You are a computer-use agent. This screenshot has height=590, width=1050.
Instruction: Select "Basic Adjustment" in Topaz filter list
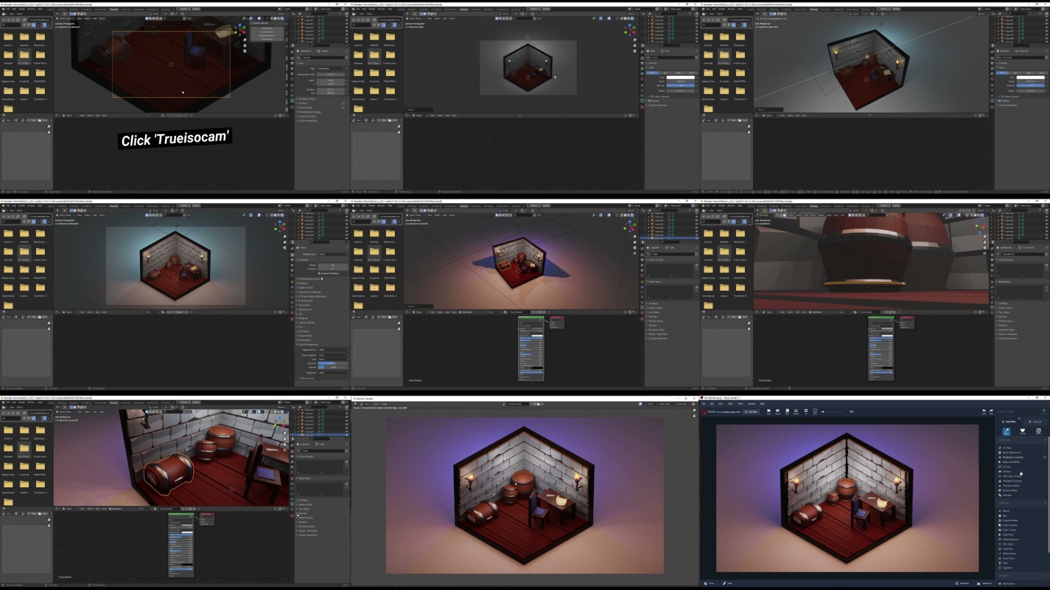coord(1012,452)
